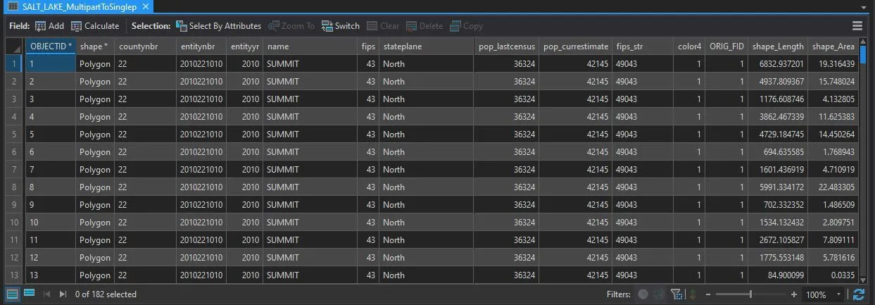Click the shape_Area column header
875x305 pixels.
click(x=833, y=46)
